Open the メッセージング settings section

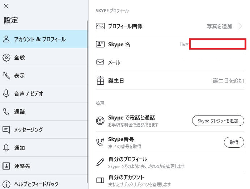point(43,130)
